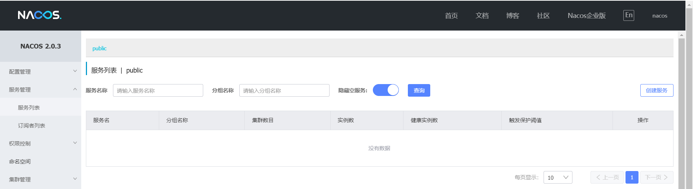Switch language with the En icon
Viewport: 693px width, 189px height.
click(628, 15)
